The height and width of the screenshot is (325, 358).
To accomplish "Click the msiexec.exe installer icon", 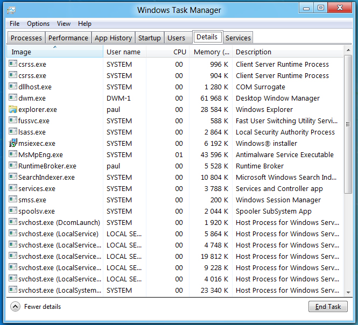I will [x=13, y=143].
